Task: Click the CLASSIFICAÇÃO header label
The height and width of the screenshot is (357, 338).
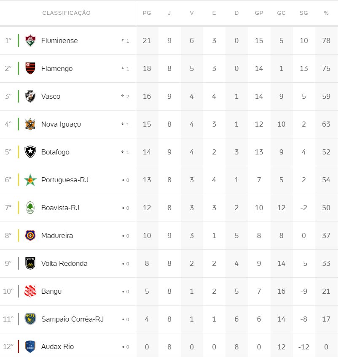Action: tap(67, 13)
